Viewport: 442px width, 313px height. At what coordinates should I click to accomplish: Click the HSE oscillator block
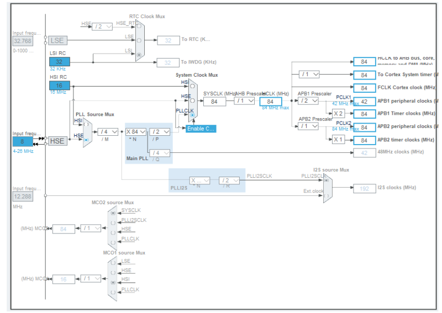point(57,141)
